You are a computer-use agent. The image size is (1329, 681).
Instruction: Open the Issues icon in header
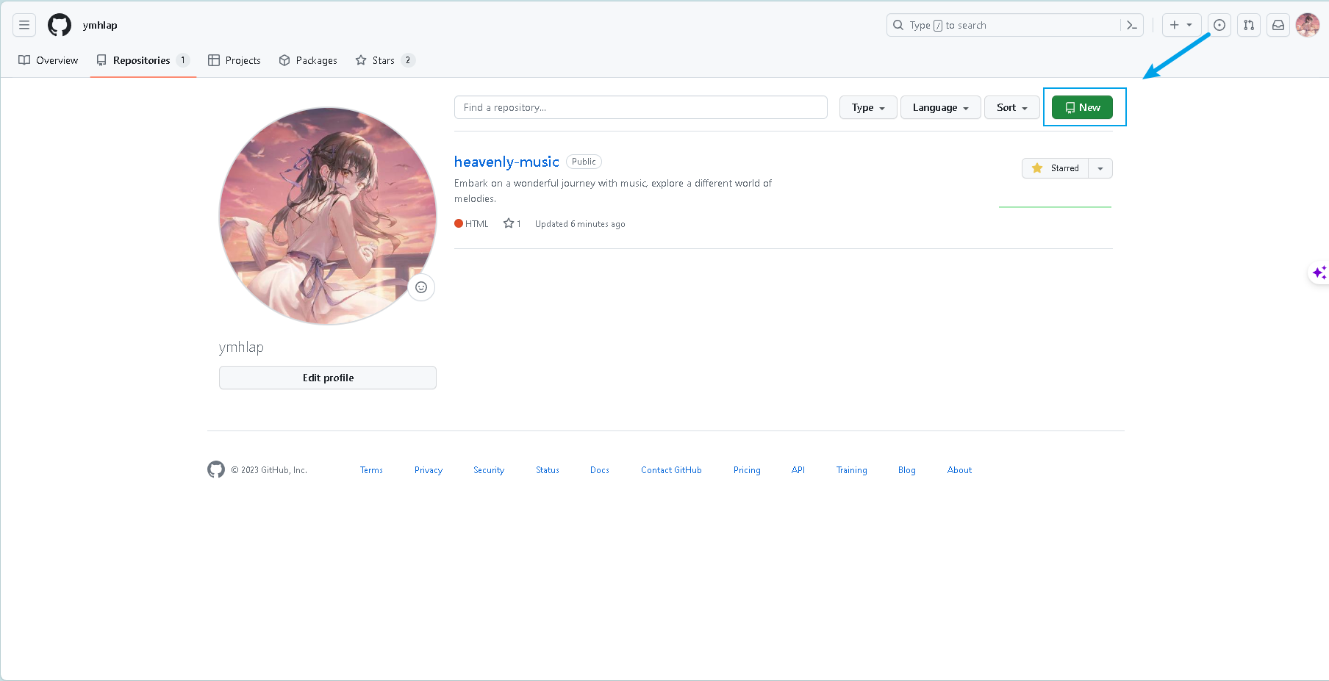1219,25
